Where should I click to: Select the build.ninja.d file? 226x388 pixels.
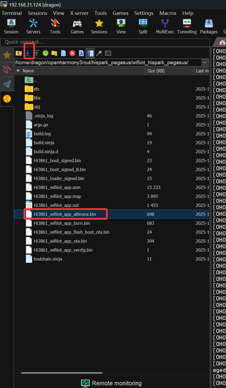coord(112,152)
